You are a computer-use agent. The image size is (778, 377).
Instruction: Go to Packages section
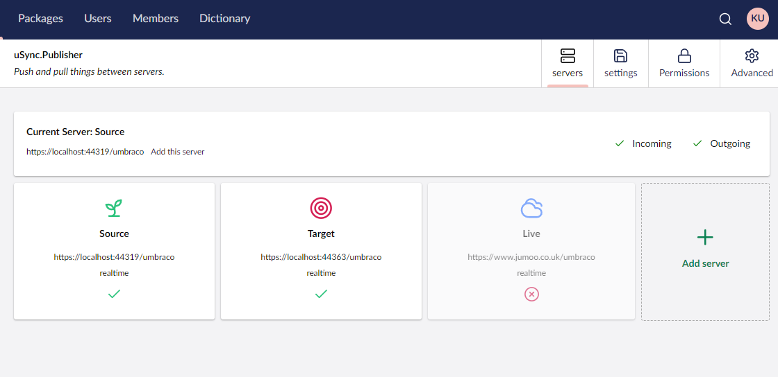tap(40, 19)
